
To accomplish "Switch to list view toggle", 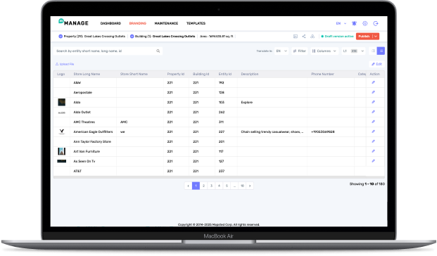I will click(x=381, y=51).
